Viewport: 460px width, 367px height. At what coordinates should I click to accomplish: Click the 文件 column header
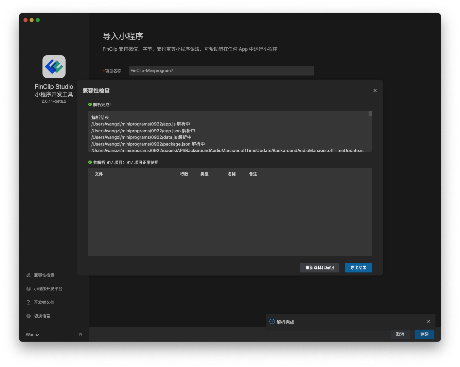tap(99, 174)
